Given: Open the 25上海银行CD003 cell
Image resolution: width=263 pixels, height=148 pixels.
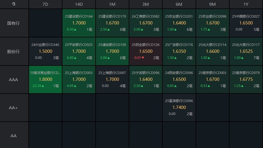Looking at the screenshot, I should (79, 79).
